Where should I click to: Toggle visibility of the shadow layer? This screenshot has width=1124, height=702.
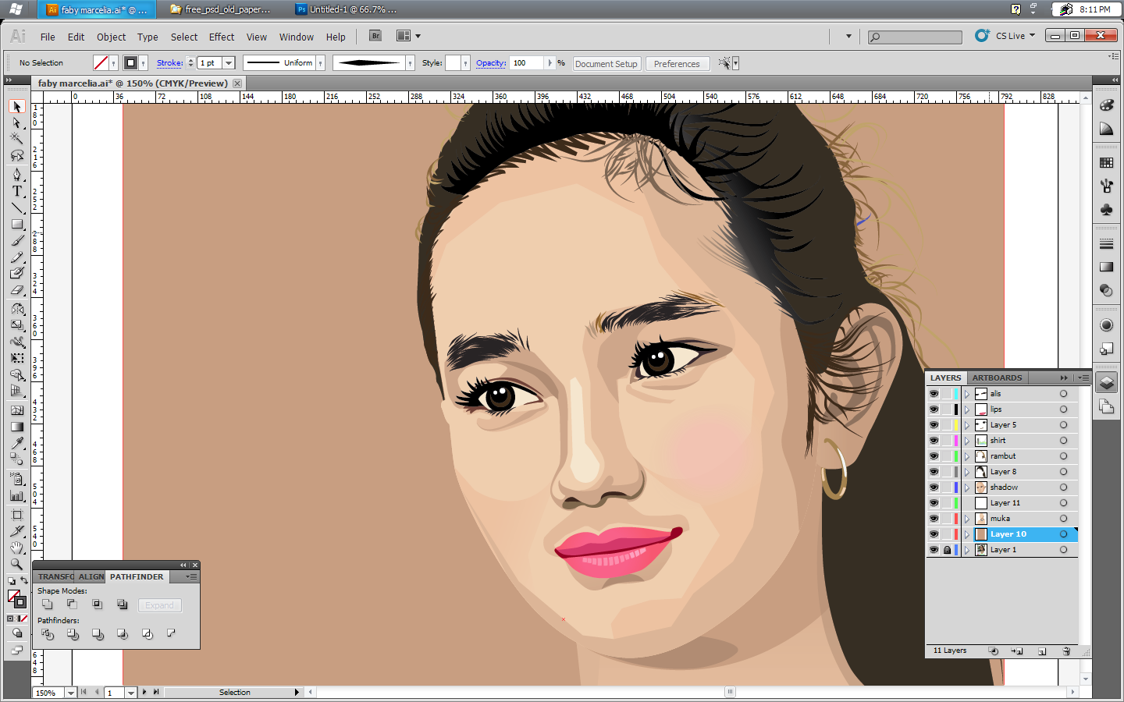coord(934,487)
